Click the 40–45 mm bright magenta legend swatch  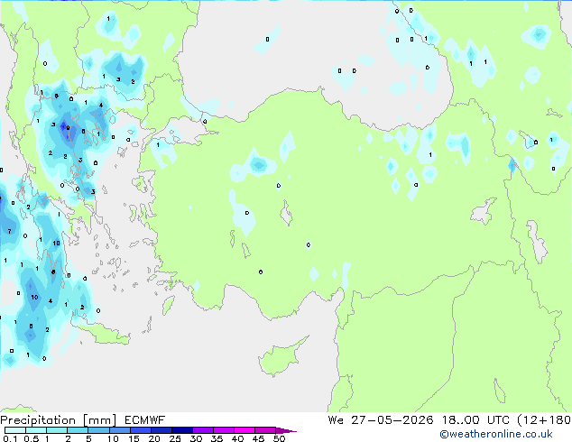click(244, 430)
